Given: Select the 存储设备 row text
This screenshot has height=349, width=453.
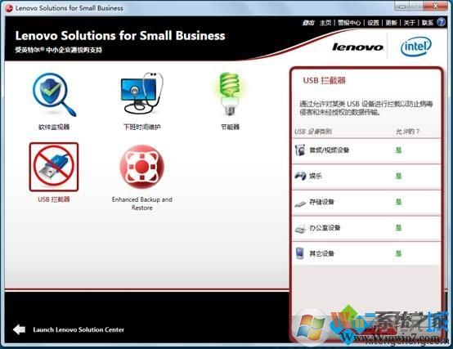Looking at the screenshot, I should 321,202.
